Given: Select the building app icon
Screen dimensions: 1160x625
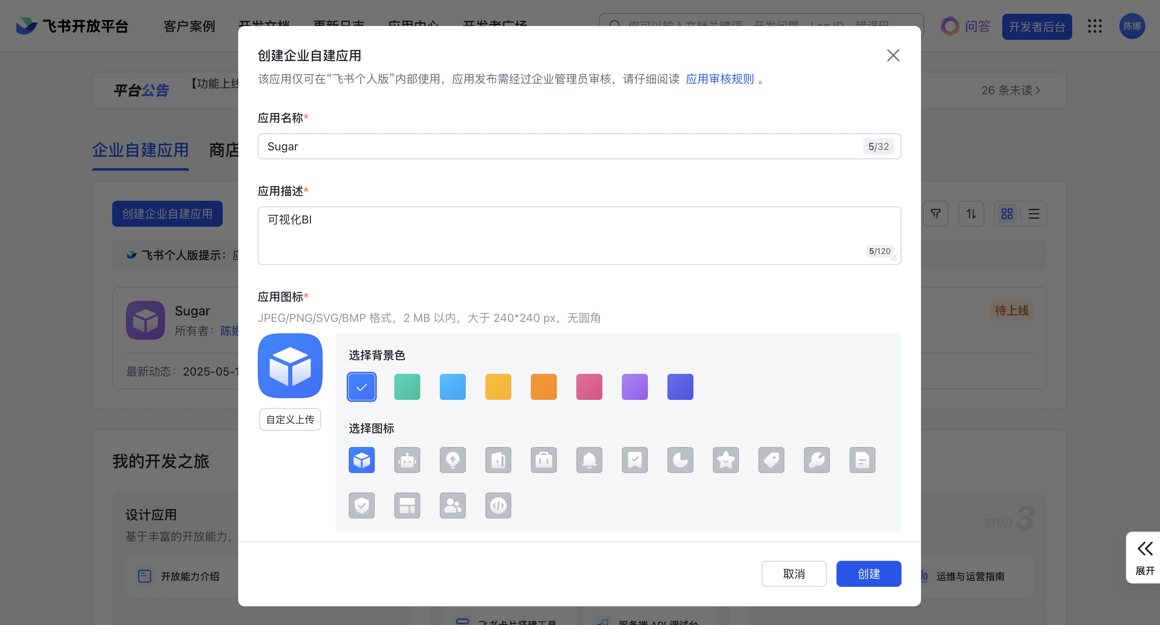Looking at the screenshot, I should coord(498,460).
